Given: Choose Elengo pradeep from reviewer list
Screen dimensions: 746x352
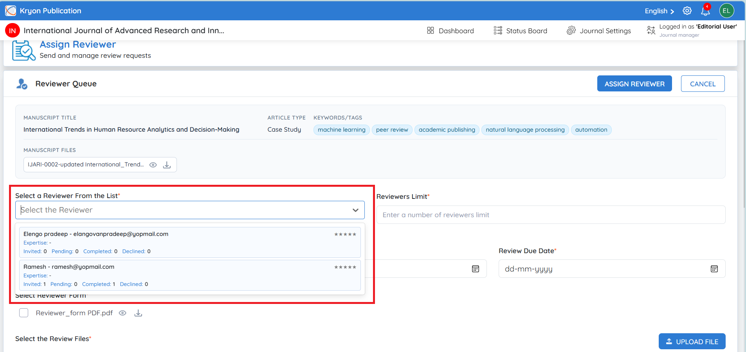Looking at the screenshot, I should tap(190, 242).
